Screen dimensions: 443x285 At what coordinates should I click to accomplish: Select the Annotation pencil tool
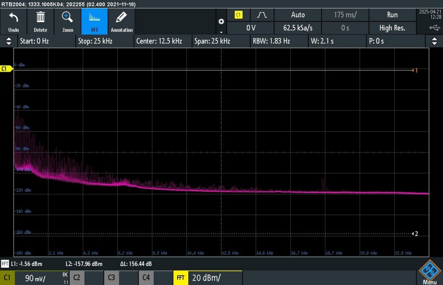121,18
